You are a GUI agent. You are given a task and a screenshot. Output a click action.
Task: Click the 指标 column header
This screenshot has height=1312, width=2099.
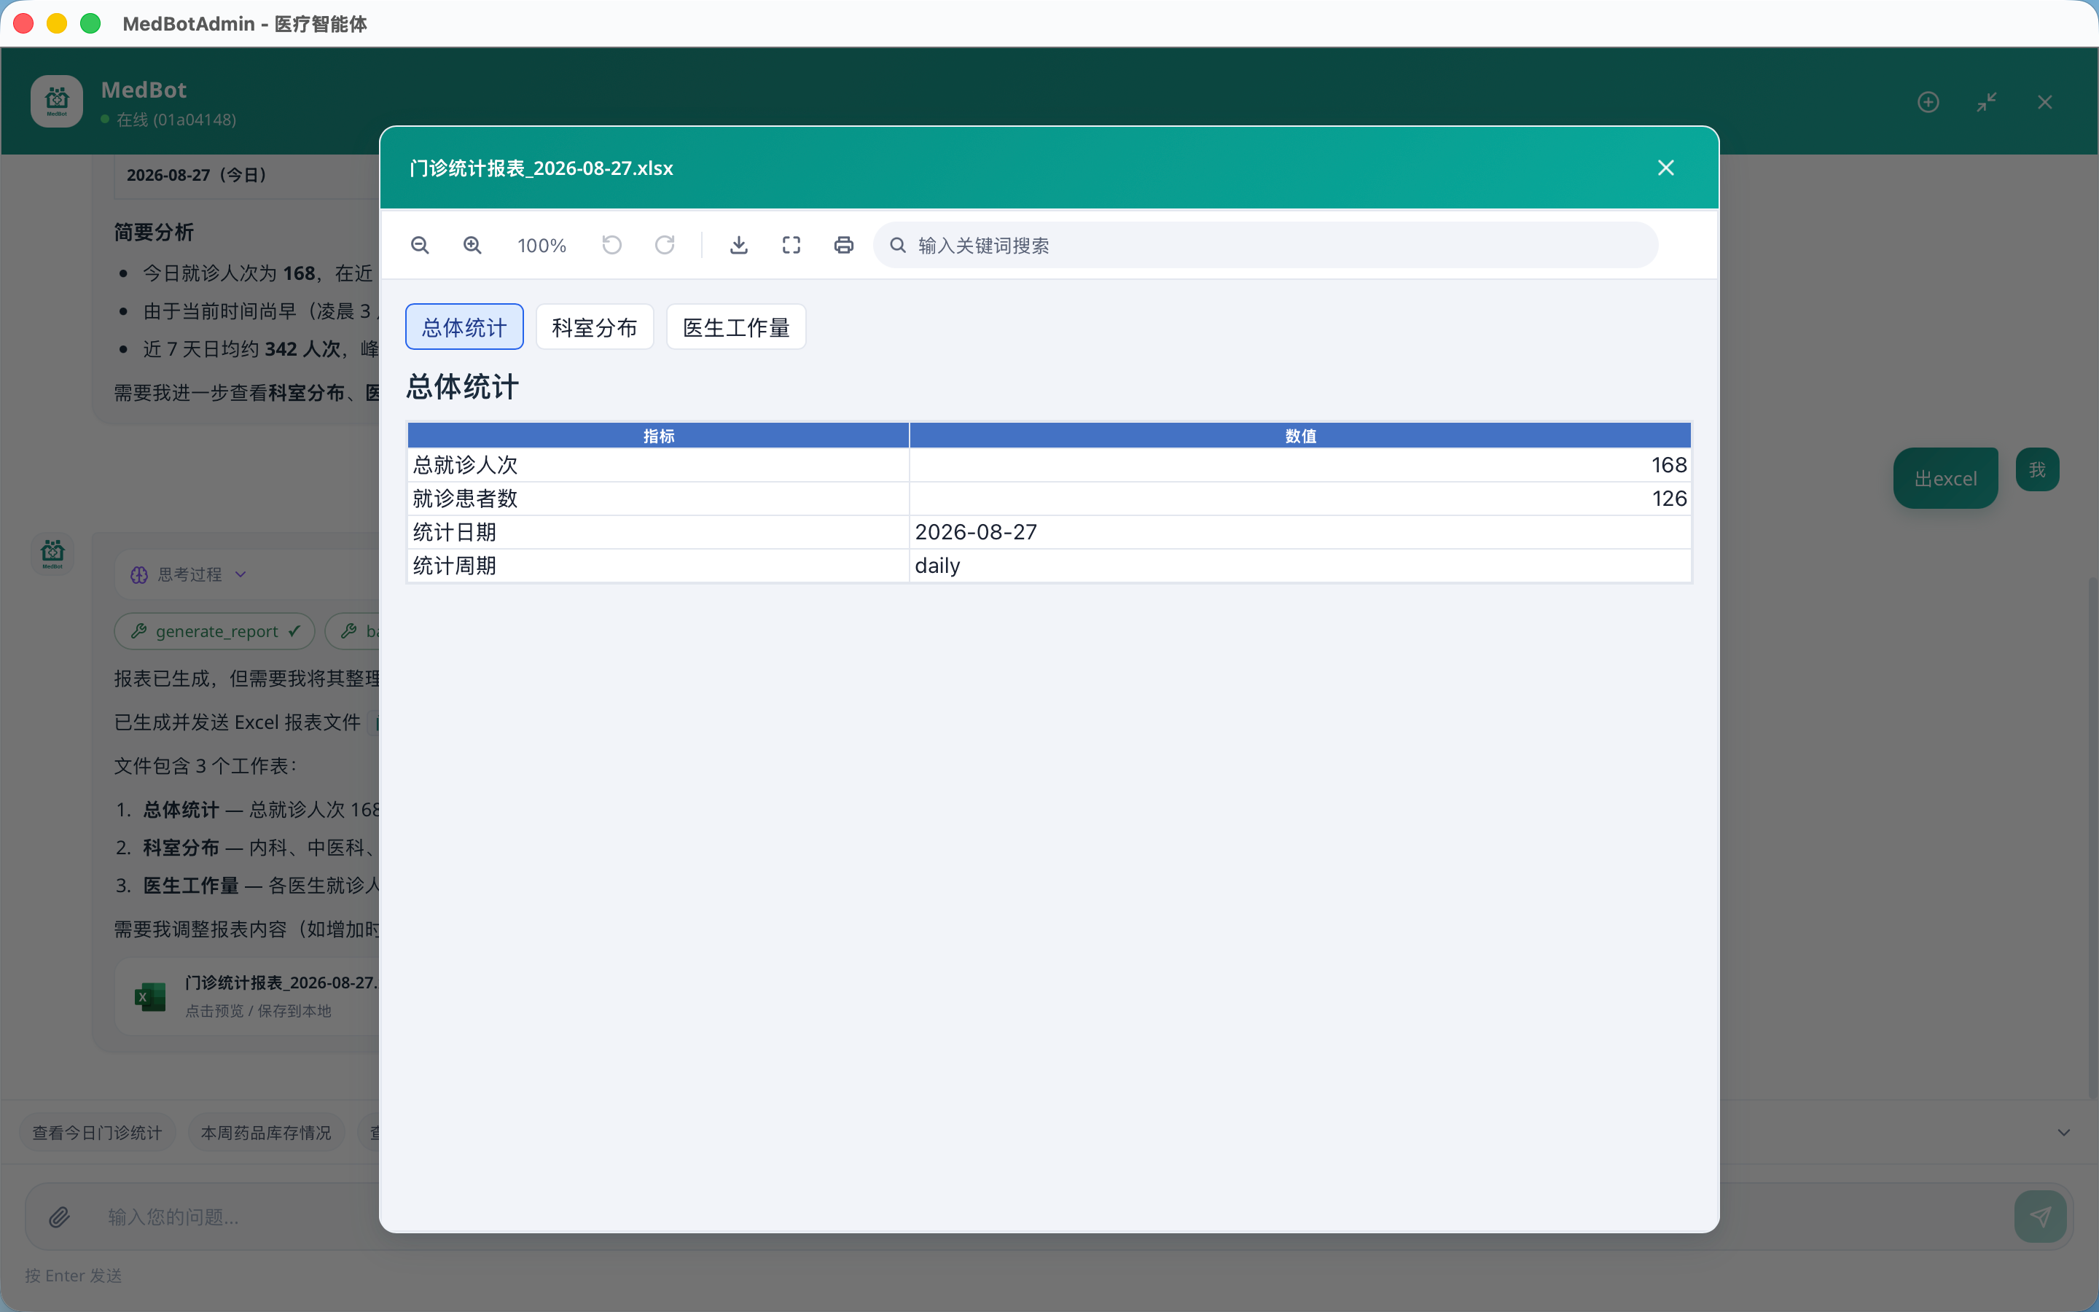[658, 436]
